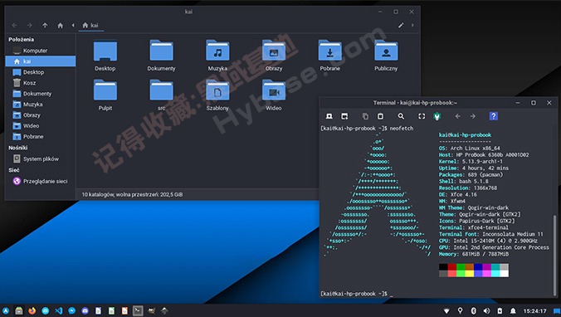This screenshot has width=561, height=317.
Task: Select Wideo in the sidebar
Action: (41, 125)
